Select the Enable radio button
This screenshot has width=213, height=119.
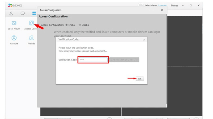(x=67, y=25)
